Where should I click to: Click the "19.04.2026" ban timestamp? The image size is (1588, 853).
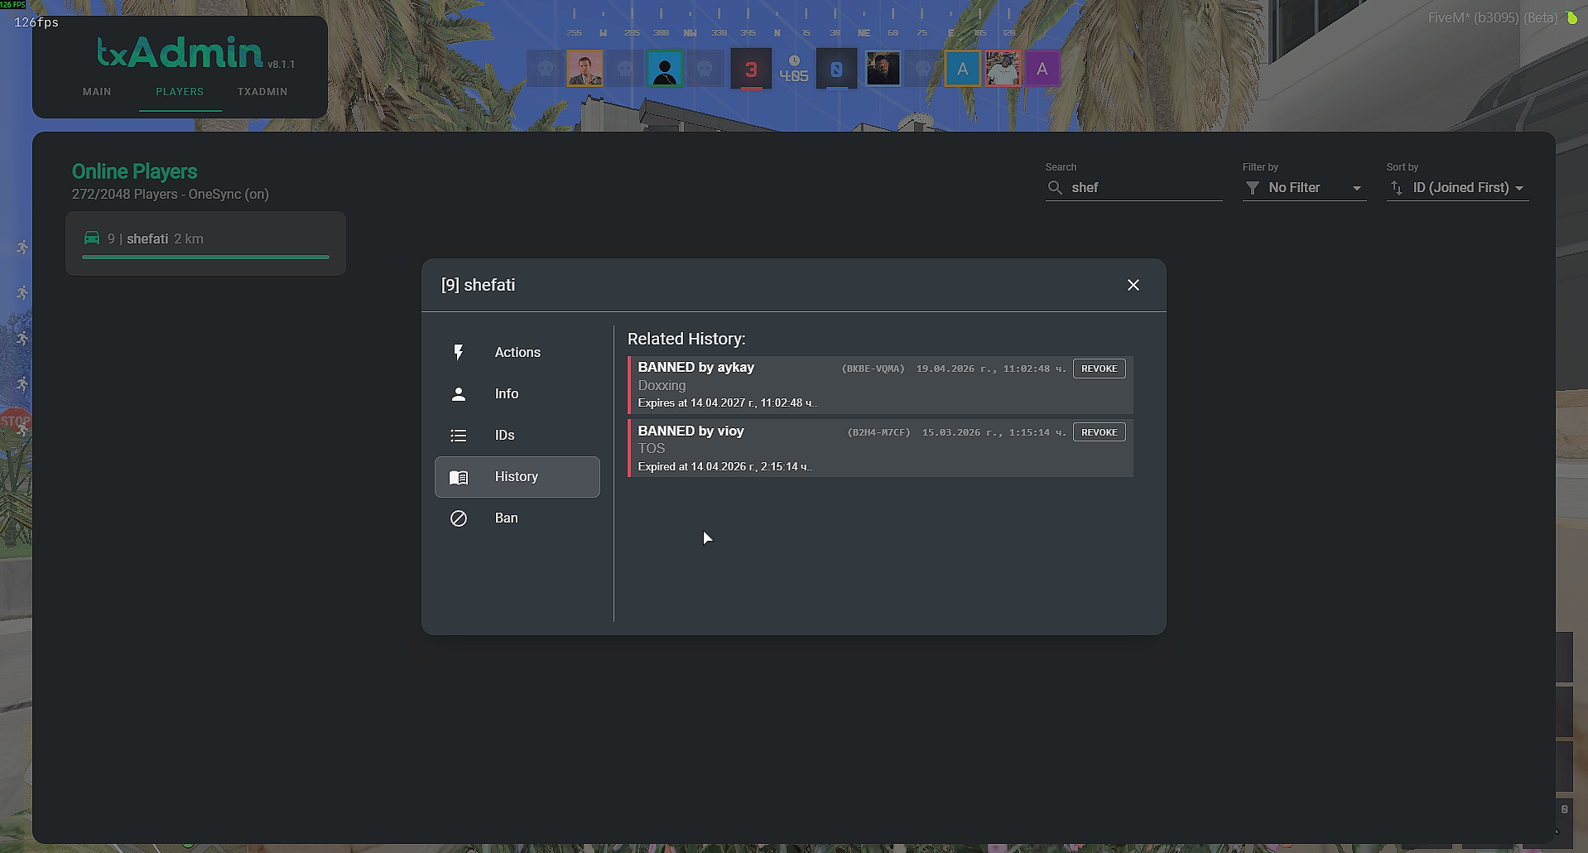click(x=991, y=369)
